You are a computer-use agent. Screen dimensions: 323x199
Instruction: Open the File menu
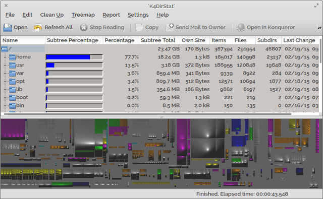point(10,15)
